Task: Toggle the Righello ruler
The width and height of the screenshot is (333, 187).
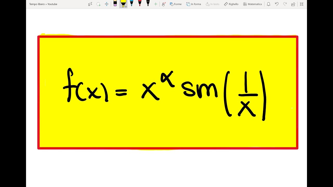Action: pos(231,4)
